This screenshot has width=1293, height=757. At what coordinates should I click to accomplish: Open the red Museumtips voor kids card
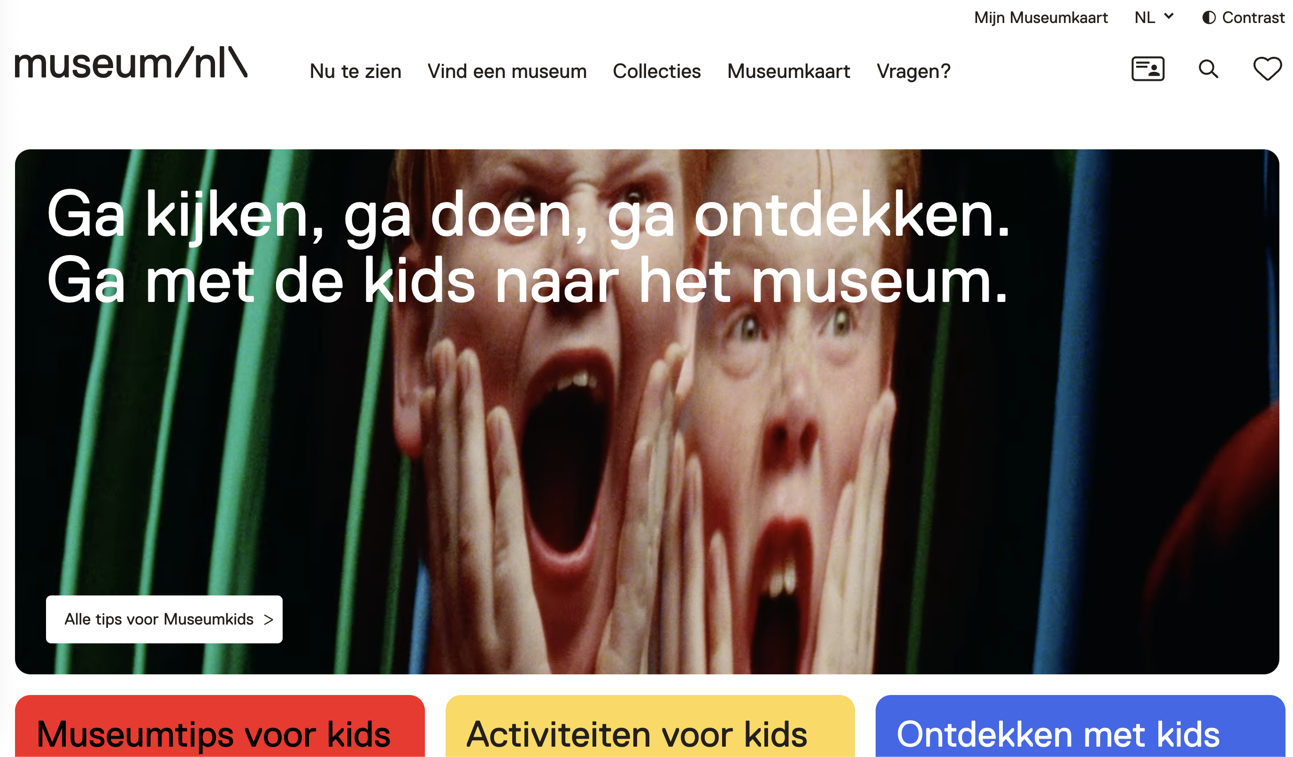[220, 726]
